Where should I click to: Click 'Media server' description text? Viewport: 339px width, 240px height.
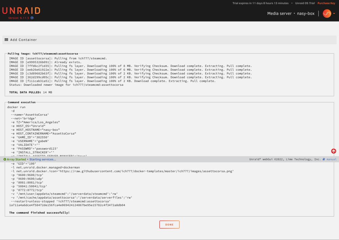click(x=279, y=14)
